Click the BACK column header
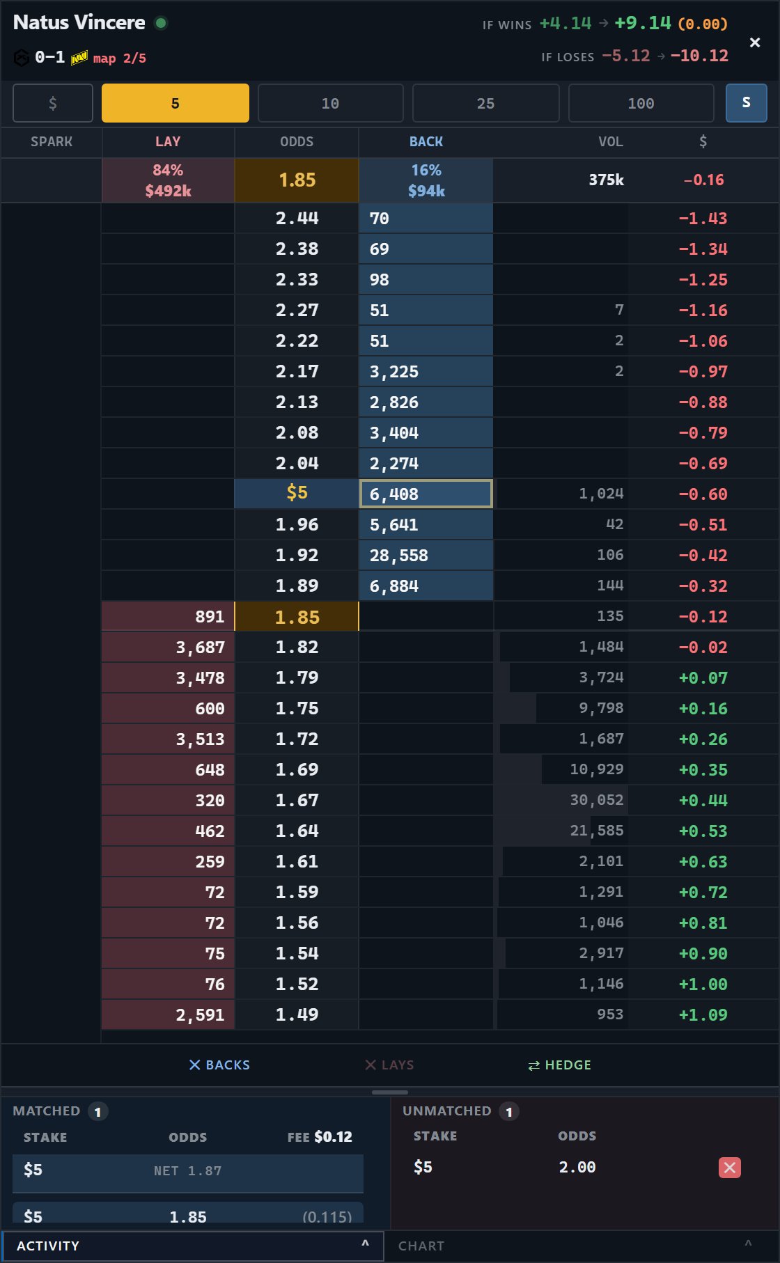 426,141
